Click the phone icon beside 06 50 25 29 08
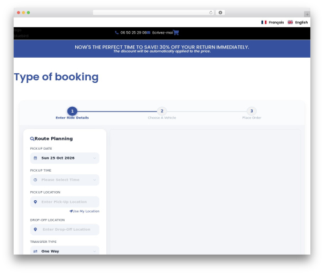 [x=117, y=32]
